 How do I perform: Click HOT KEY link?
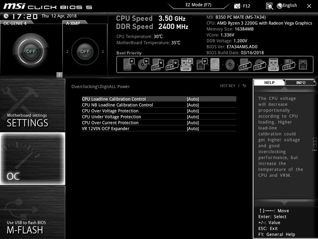[227, 86]
